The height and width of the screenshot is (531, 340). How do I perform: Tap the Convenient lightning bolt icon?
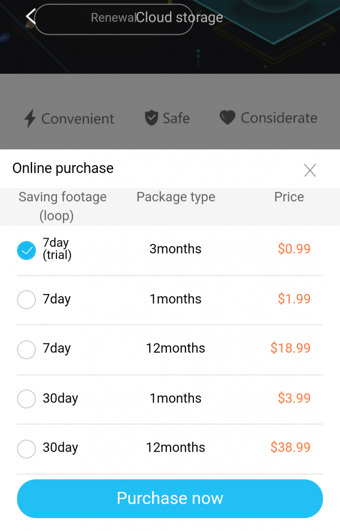pos(30,119)
